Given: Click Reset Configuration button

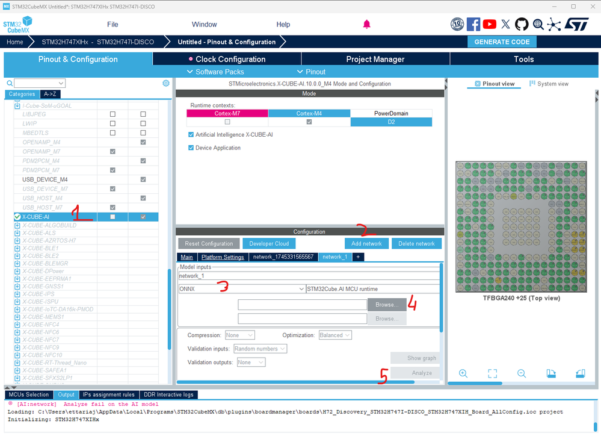Looking at the screenshot, I should pos(209,244).
